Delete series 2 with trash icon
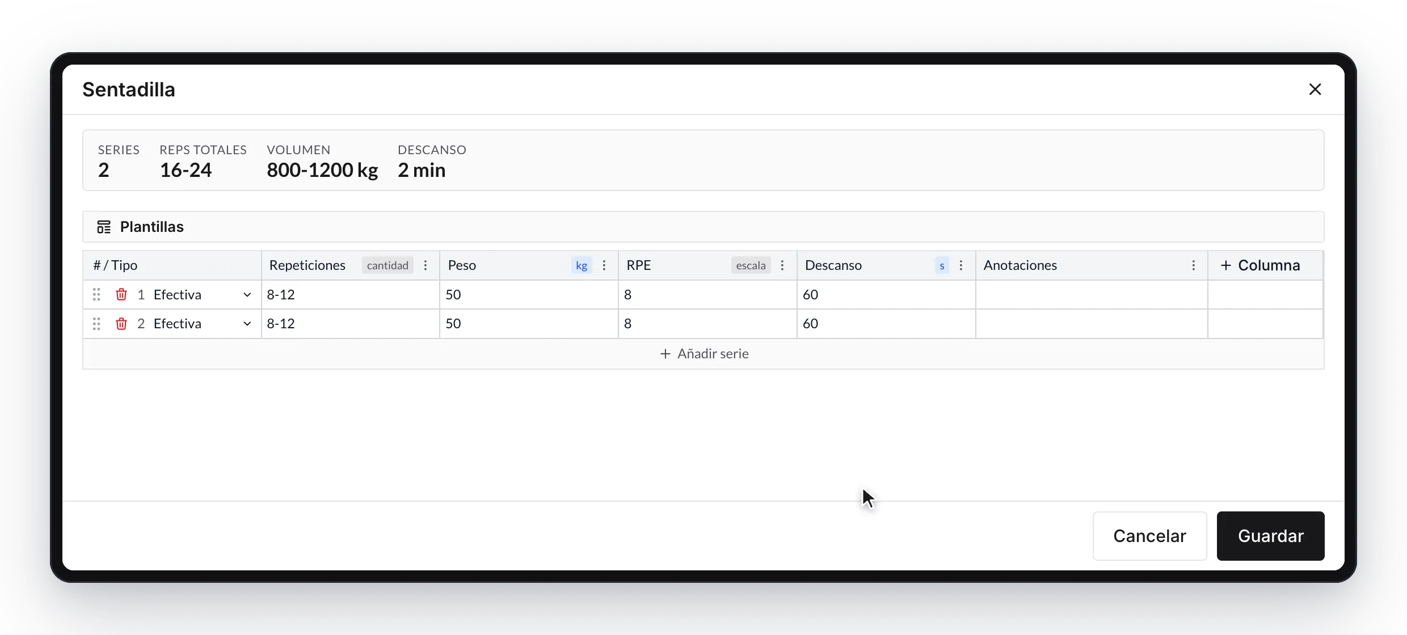The height and width of the screenshot is (635, 1407). click(121, 323)
